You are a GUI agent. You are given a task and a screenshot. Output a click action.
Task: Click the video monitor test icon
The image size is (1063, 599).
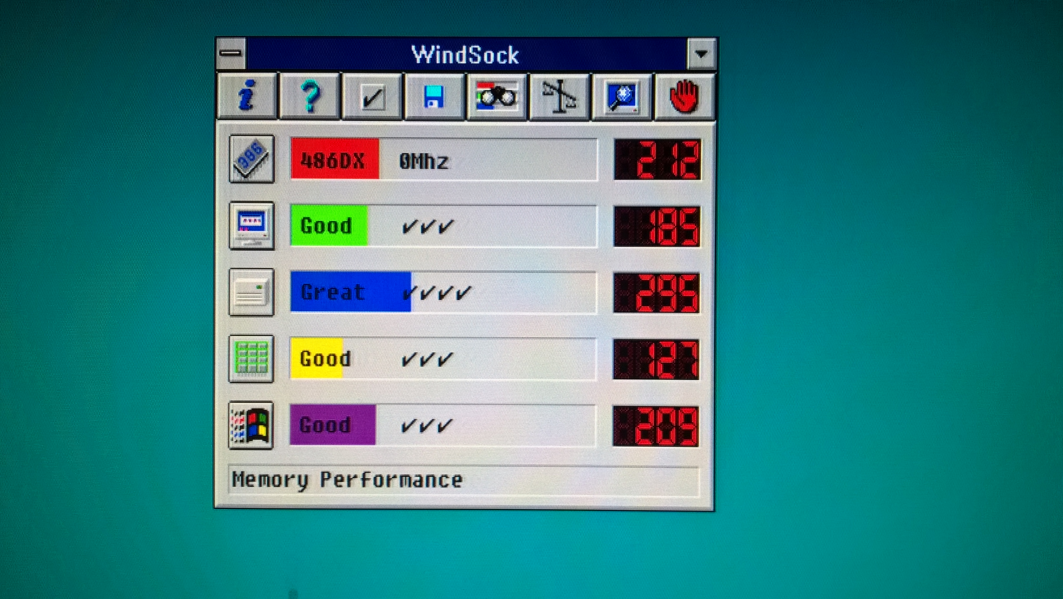pos(251,226)
